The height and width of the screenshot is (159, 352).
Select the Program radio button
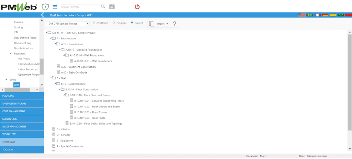click(114, 23)
